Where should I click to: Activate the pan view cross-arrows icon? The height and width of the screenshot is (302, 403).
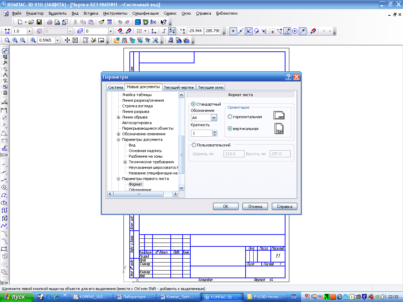click(67, 40)
